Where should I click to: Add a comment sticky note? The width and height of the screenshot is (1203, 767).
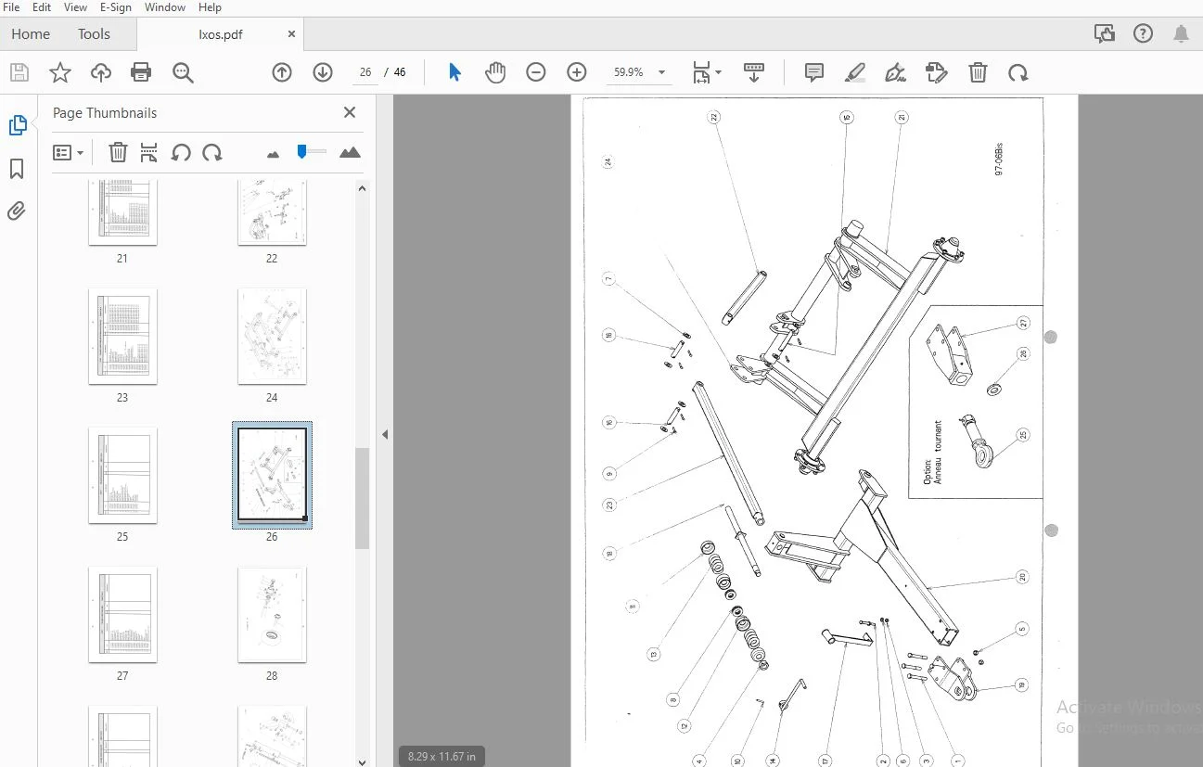814,72
